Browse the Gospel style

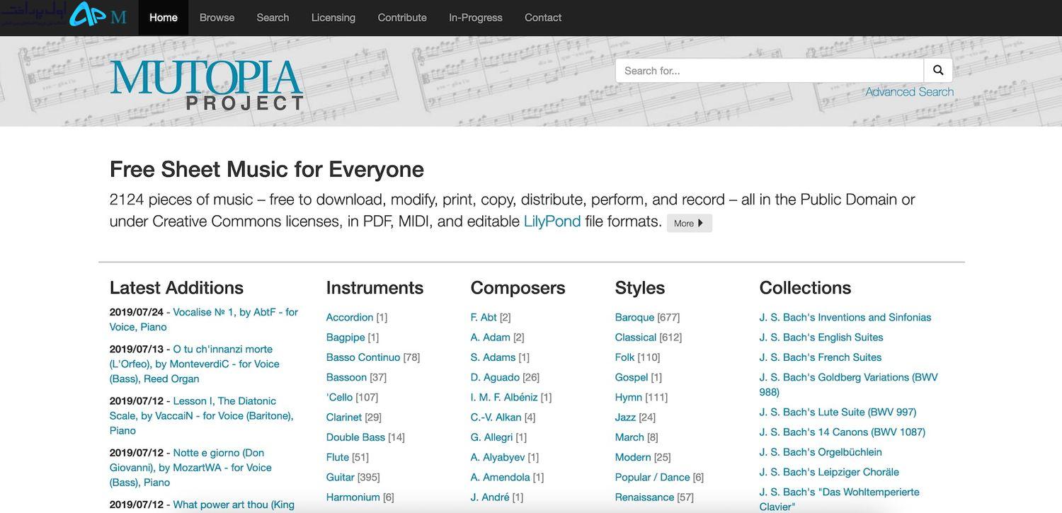click(x=632, y=377)
